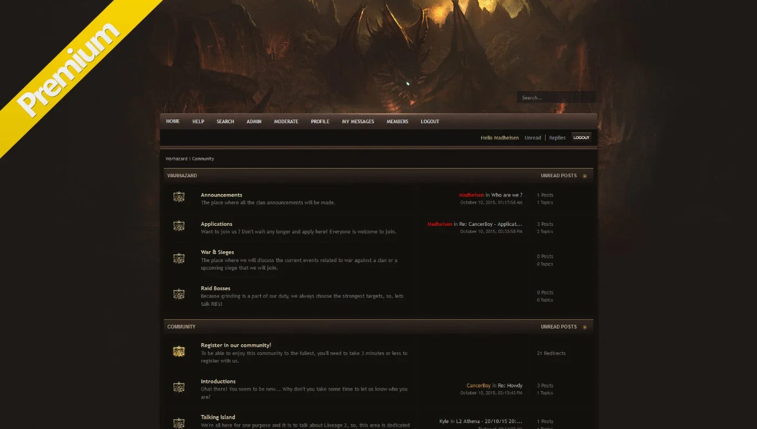The image size is (757, 429).
Task: Open the Admin menu item
Action: coord(254,122)
